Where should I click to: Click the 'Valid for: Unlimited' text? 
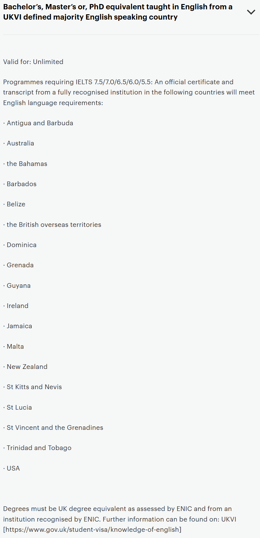[33, 62]
